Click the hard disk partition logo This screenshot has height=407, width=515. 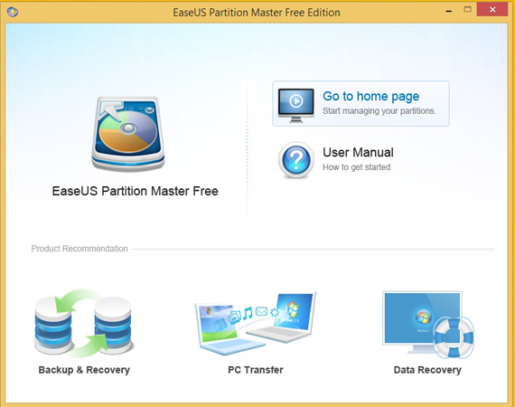[x=128, y=134]
